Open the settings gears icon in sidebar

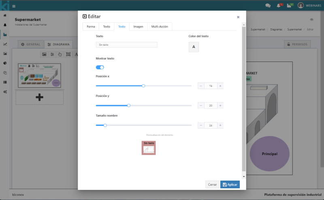click(5, 92)
